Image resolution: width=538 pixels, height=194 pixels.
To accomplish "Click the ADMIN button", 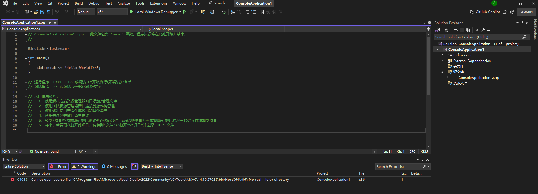I will (527, 12).
